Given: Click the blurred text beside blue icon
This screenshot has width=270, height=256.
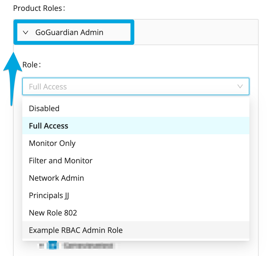Looking at the screenshot, I should (87, 246).
